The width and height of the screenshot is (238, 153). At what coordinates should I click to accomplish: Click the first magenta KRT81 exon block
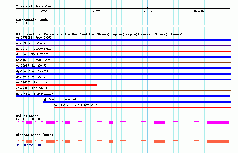pyautogui.click(x=29, y=122)
